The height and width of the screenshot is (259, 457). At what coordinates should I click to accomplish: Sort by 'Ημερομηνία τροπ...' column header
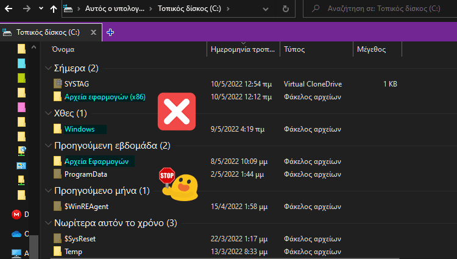243,49
